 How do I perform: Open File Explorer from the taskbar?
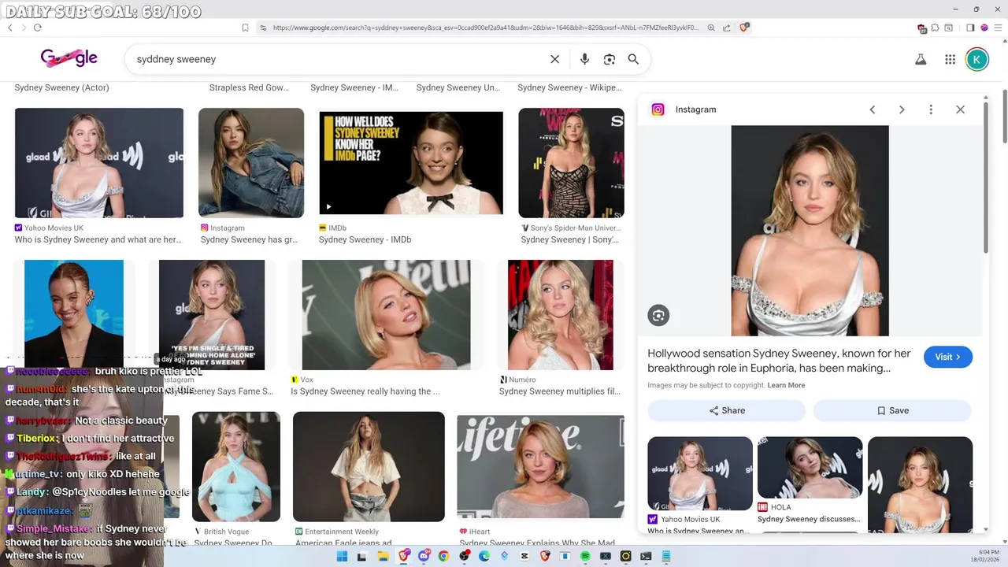click(x=383, y=556)
